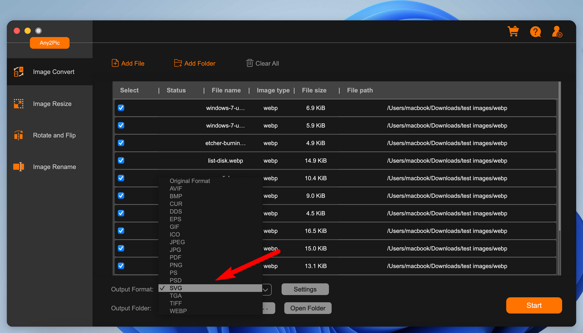Open the Rotate and Flip tab

(x=50, y=136)
